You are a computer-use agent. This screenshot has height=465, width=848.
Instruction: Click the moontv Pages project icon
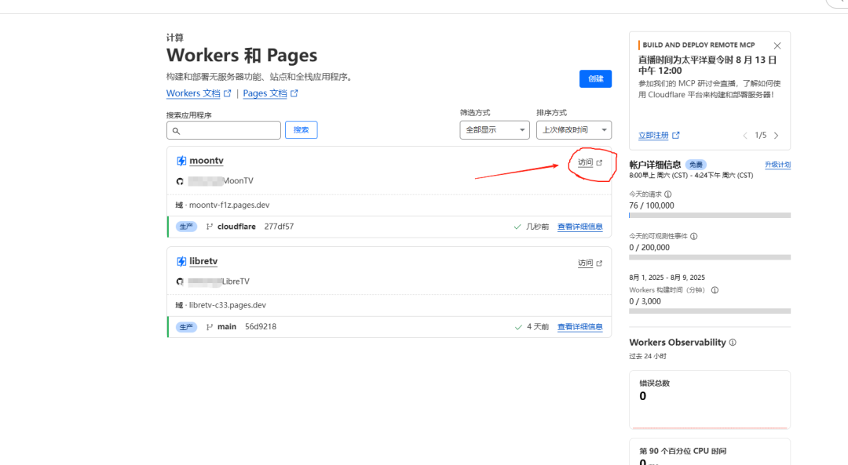click(181, 161)
